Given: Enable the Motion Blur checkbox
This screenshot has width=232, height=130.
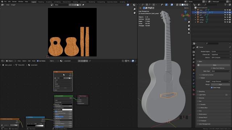Looking at the screenshot, I should tap(199, 108).
